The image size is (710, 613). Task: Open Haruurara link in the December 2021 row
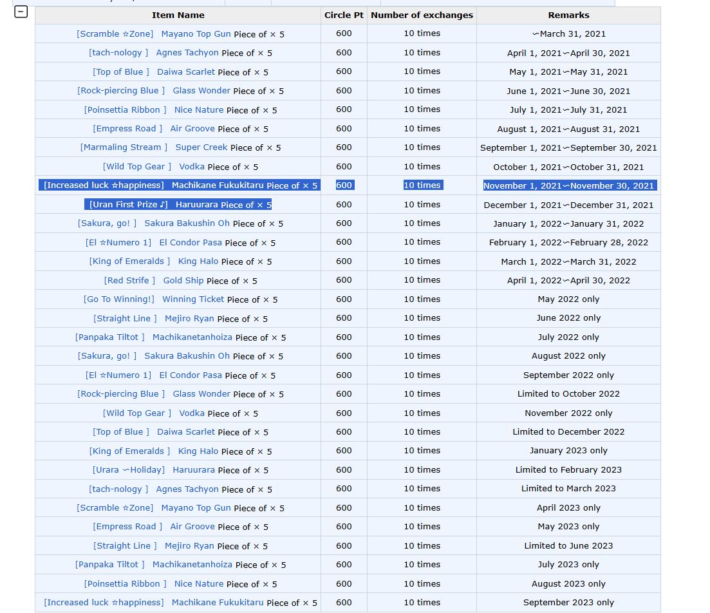[x=196, y=204]
